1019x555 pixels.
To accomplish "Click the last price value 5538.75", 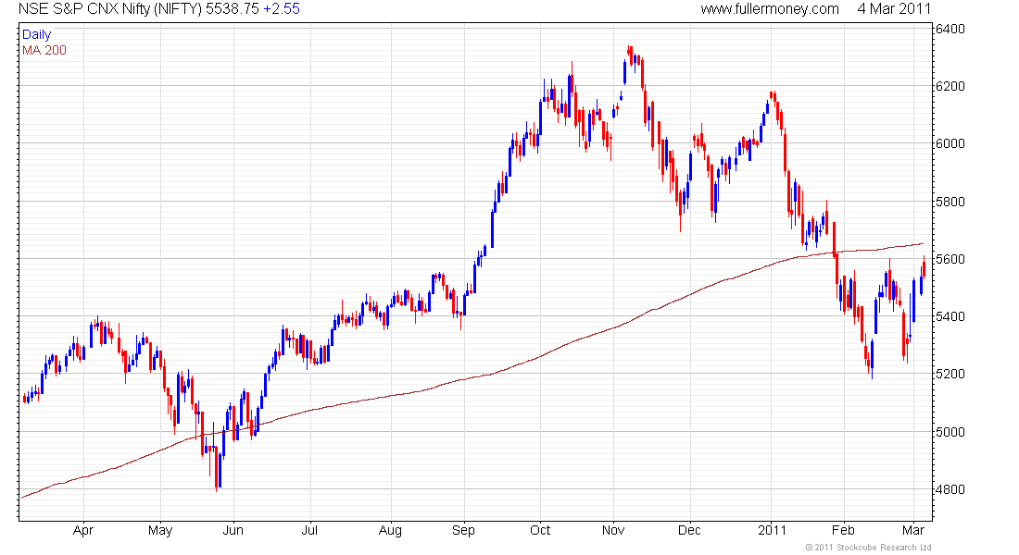I will coord(233,9).
